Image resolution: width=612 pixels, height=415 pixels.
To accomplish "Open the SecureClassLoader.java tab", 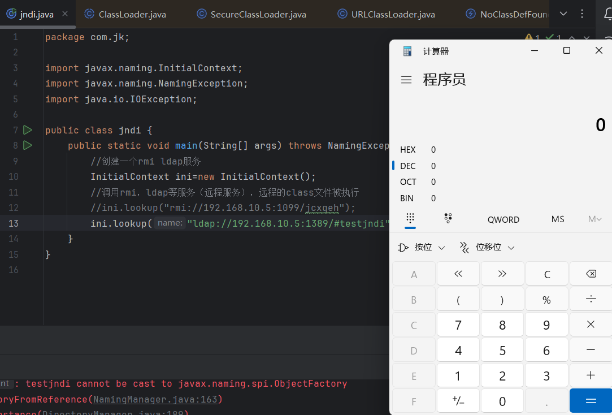I will tap(251, 14).
